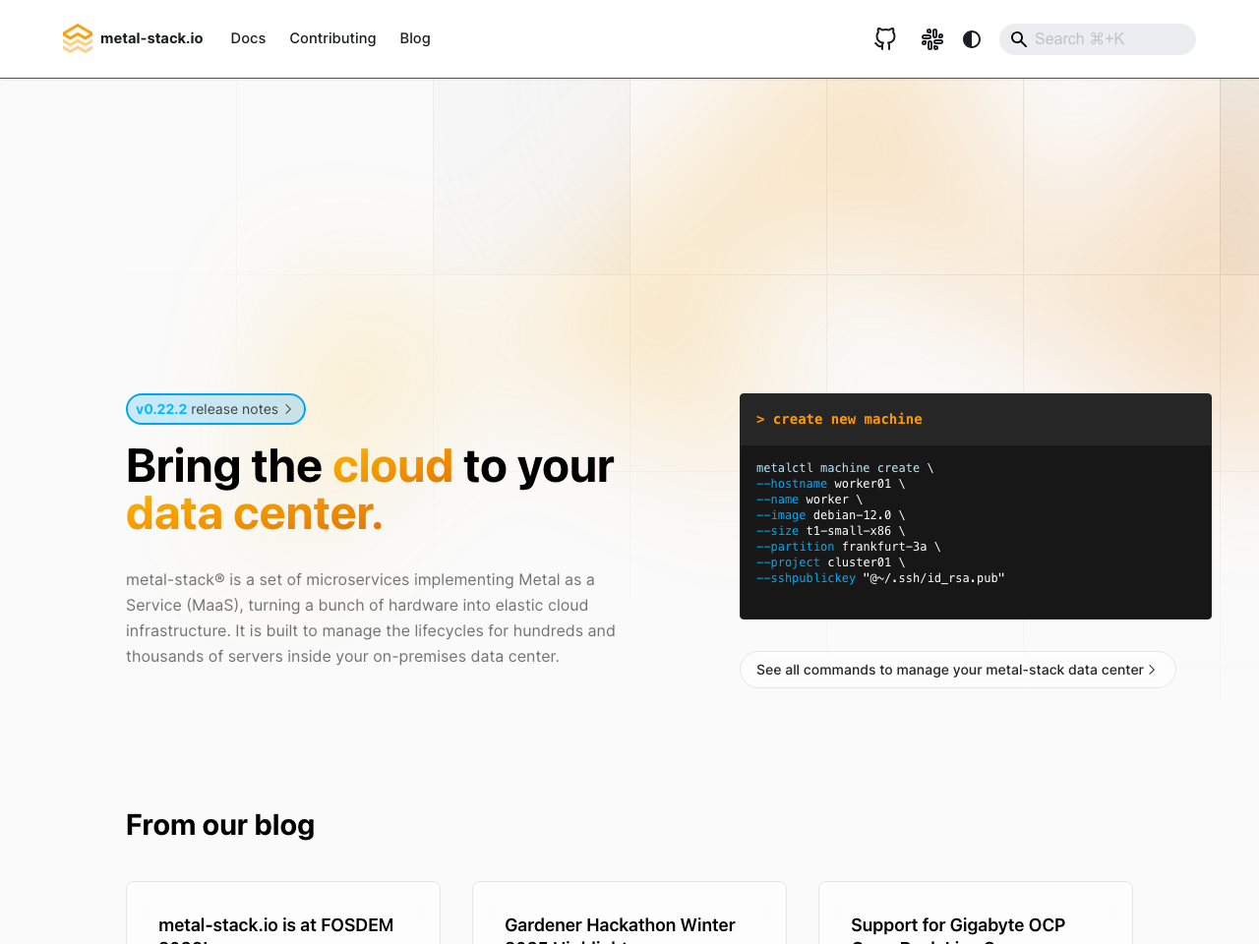Viewport: 1259px width, 944px height.
Task: Open the Slack community icon
Action: pos(932,38)
